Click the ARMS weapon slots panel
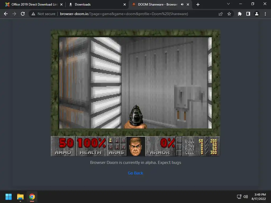The width and height of the screenshot is (271, 203). pos(116,146)
